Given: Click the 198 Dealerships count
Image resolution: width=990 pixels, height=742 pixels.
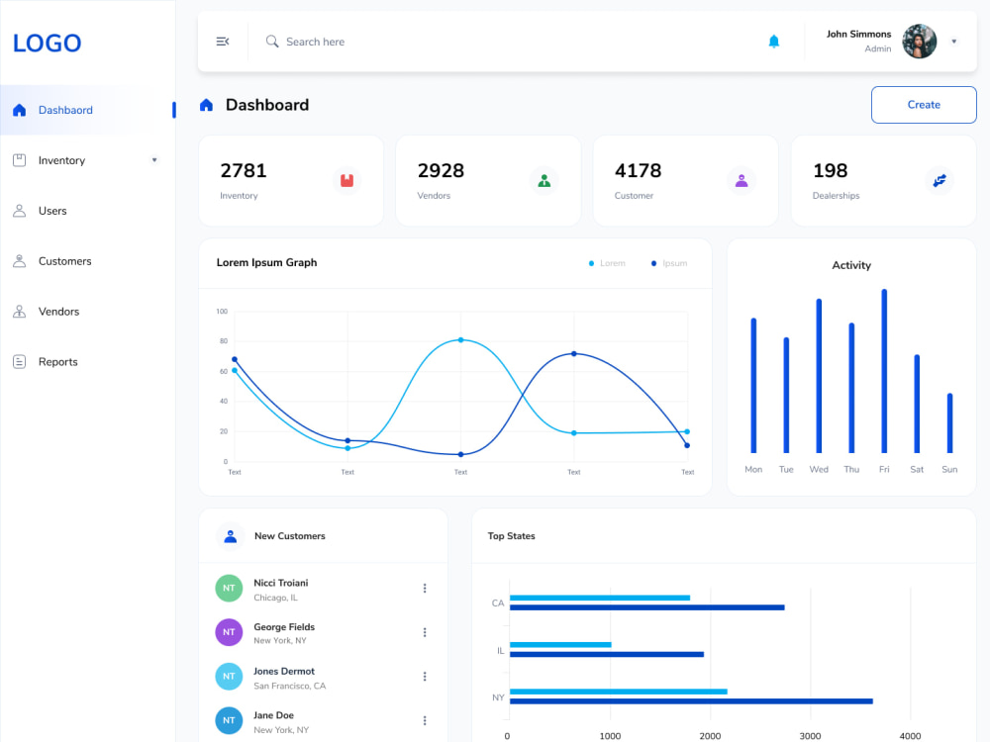Looking at the screenshot, I should coord(831,170).
